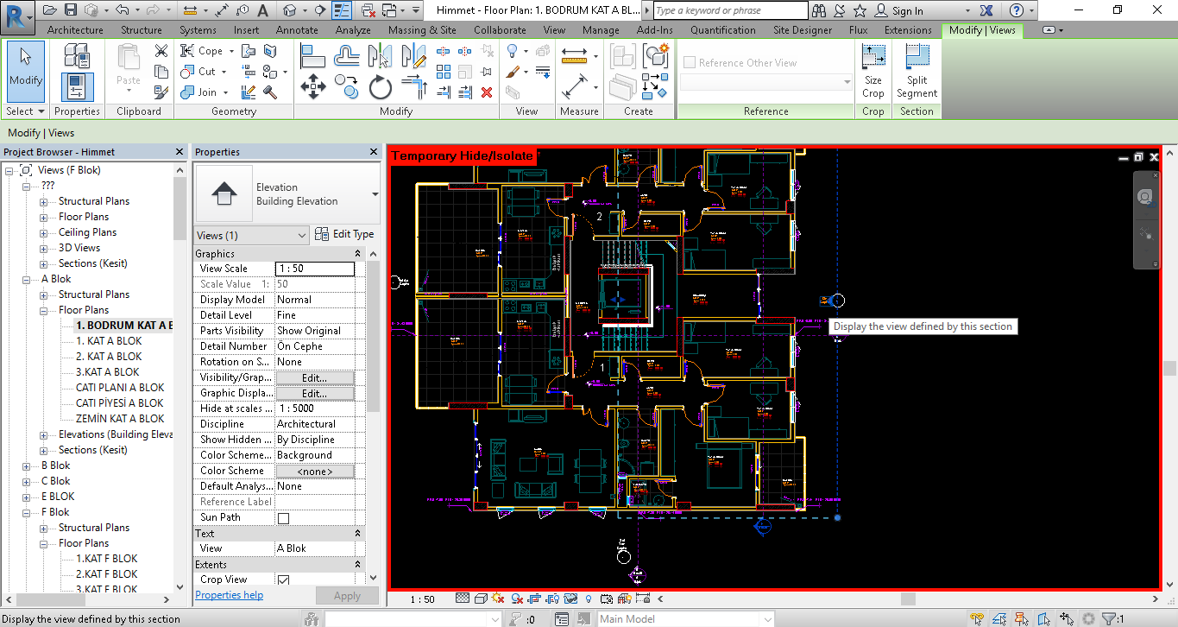Click the Edit Type button

click(344, 234)
